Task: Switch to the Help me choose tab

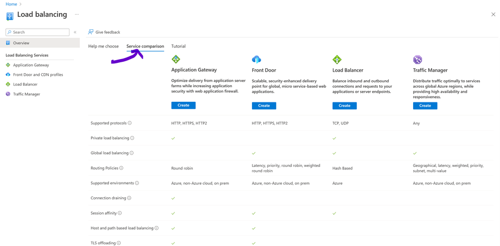Action: [103, 46]
